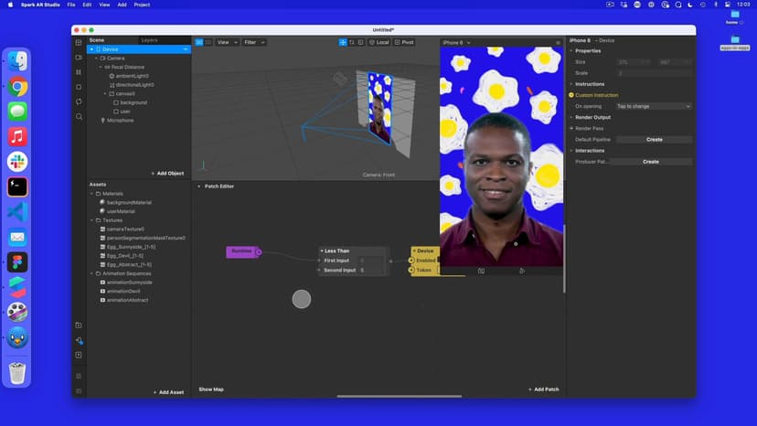This screenshot has height=426, width=757.
Task: Toggle the Custom Instruction option
Action: point(571,95)
